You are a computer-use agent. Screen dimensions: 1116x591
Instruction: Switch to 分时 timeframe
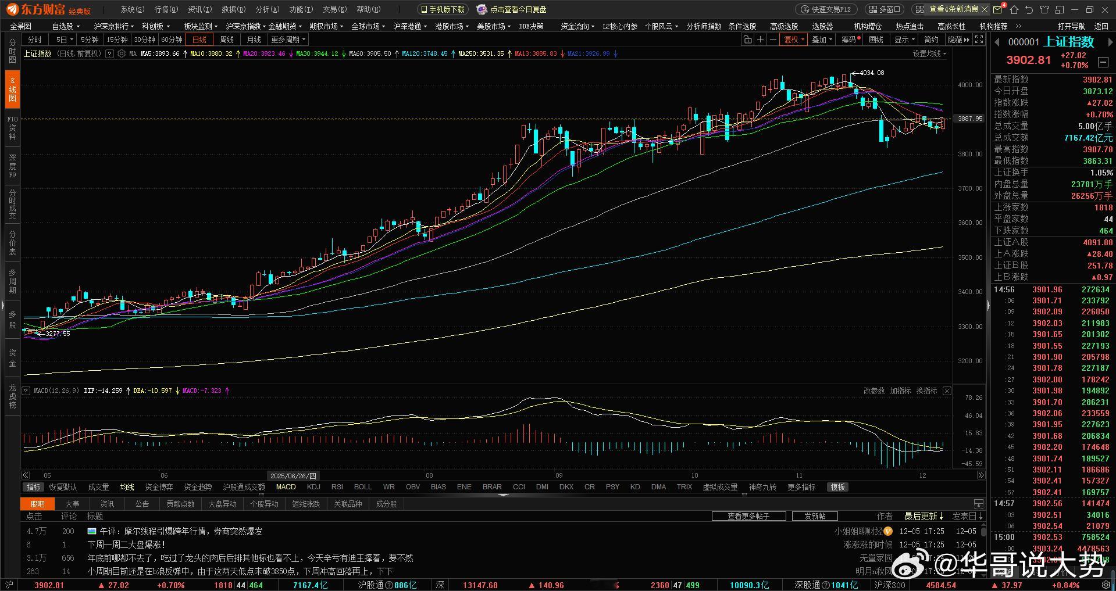35,40
